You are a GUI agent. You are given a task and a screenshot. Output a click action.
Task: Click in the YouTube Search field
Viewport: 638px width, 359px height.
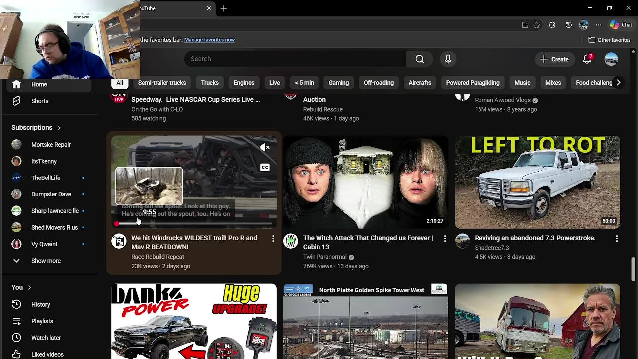click(x=295, y=59)
